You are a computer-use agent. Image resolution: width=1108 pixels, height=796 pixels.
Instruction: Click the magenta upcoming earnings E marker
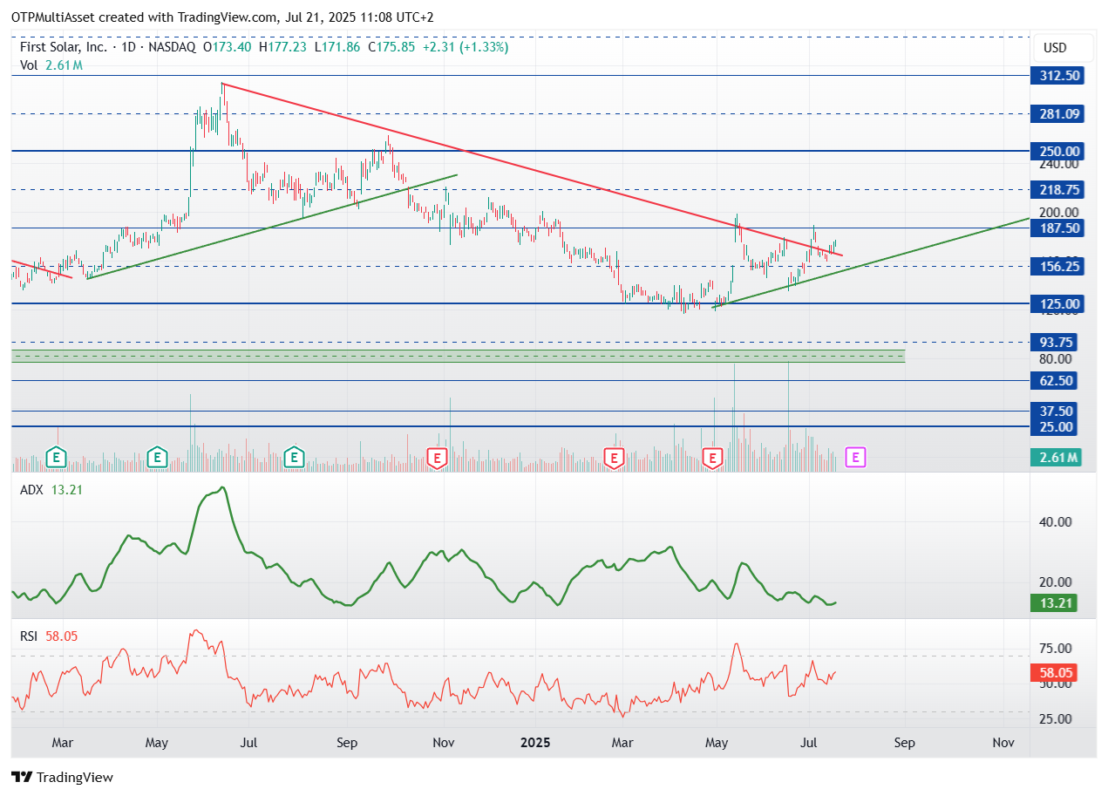click(x=856, y=456)
